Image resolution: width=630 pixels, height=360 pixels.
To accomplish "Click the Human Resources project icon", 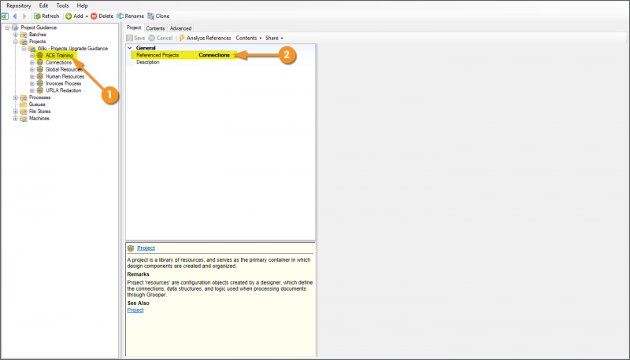I will (40, 76).
